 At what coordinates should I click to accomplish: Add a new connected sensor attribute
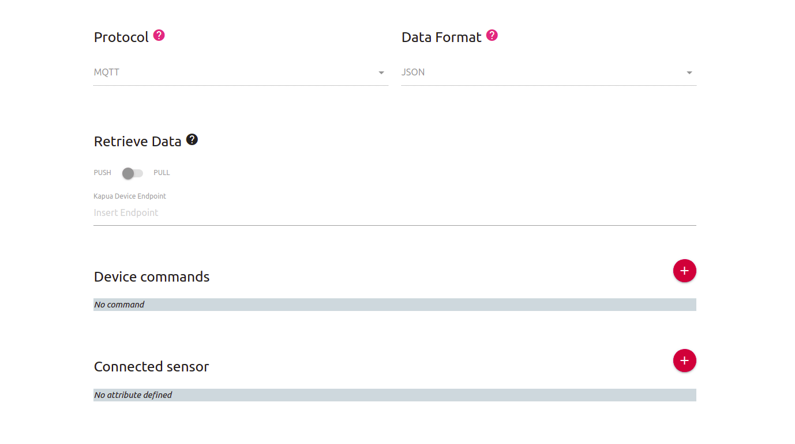click(x=684, y=360)
